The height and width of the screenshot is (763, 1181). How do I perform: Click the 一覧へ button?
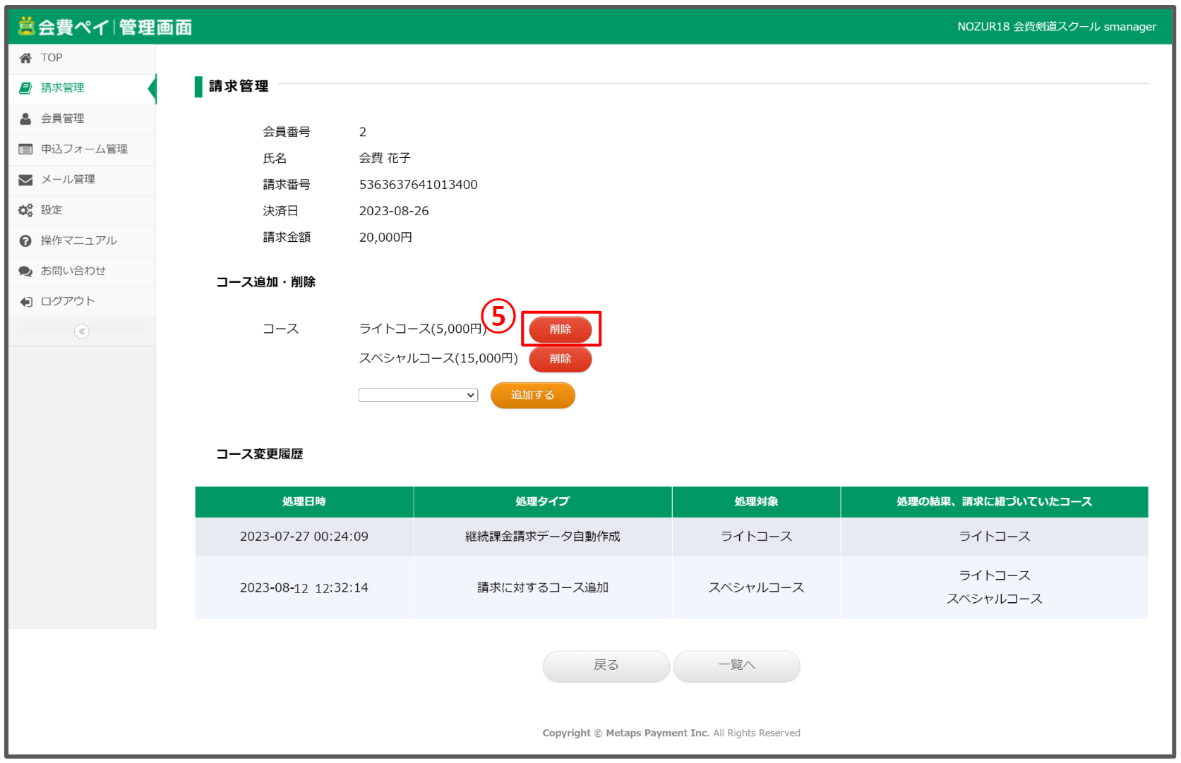(x=736, y=666)
